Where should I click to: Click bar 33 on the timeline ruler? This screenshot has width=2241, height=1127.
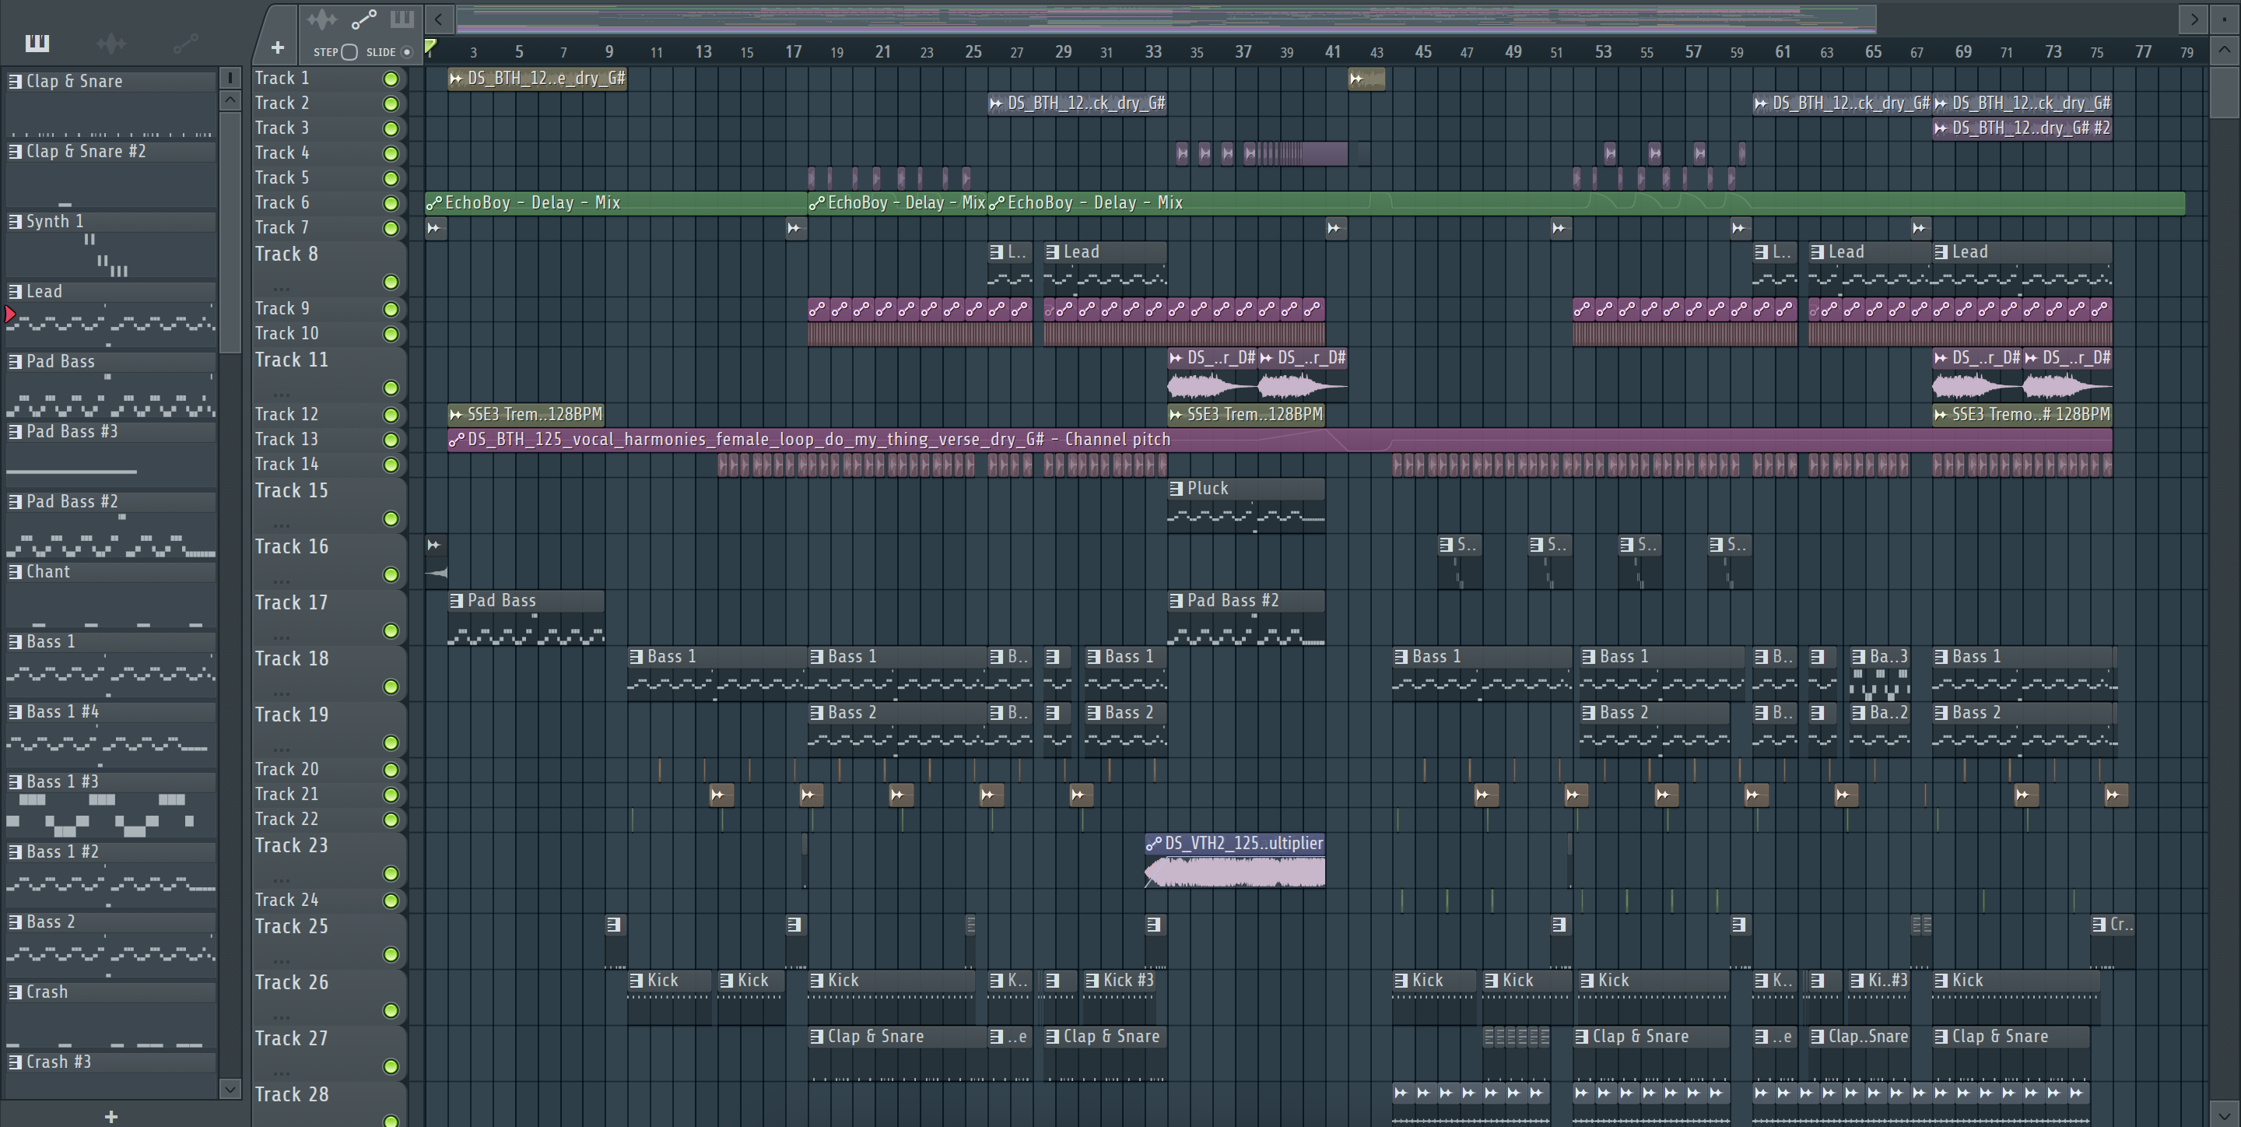(1152, 52)
